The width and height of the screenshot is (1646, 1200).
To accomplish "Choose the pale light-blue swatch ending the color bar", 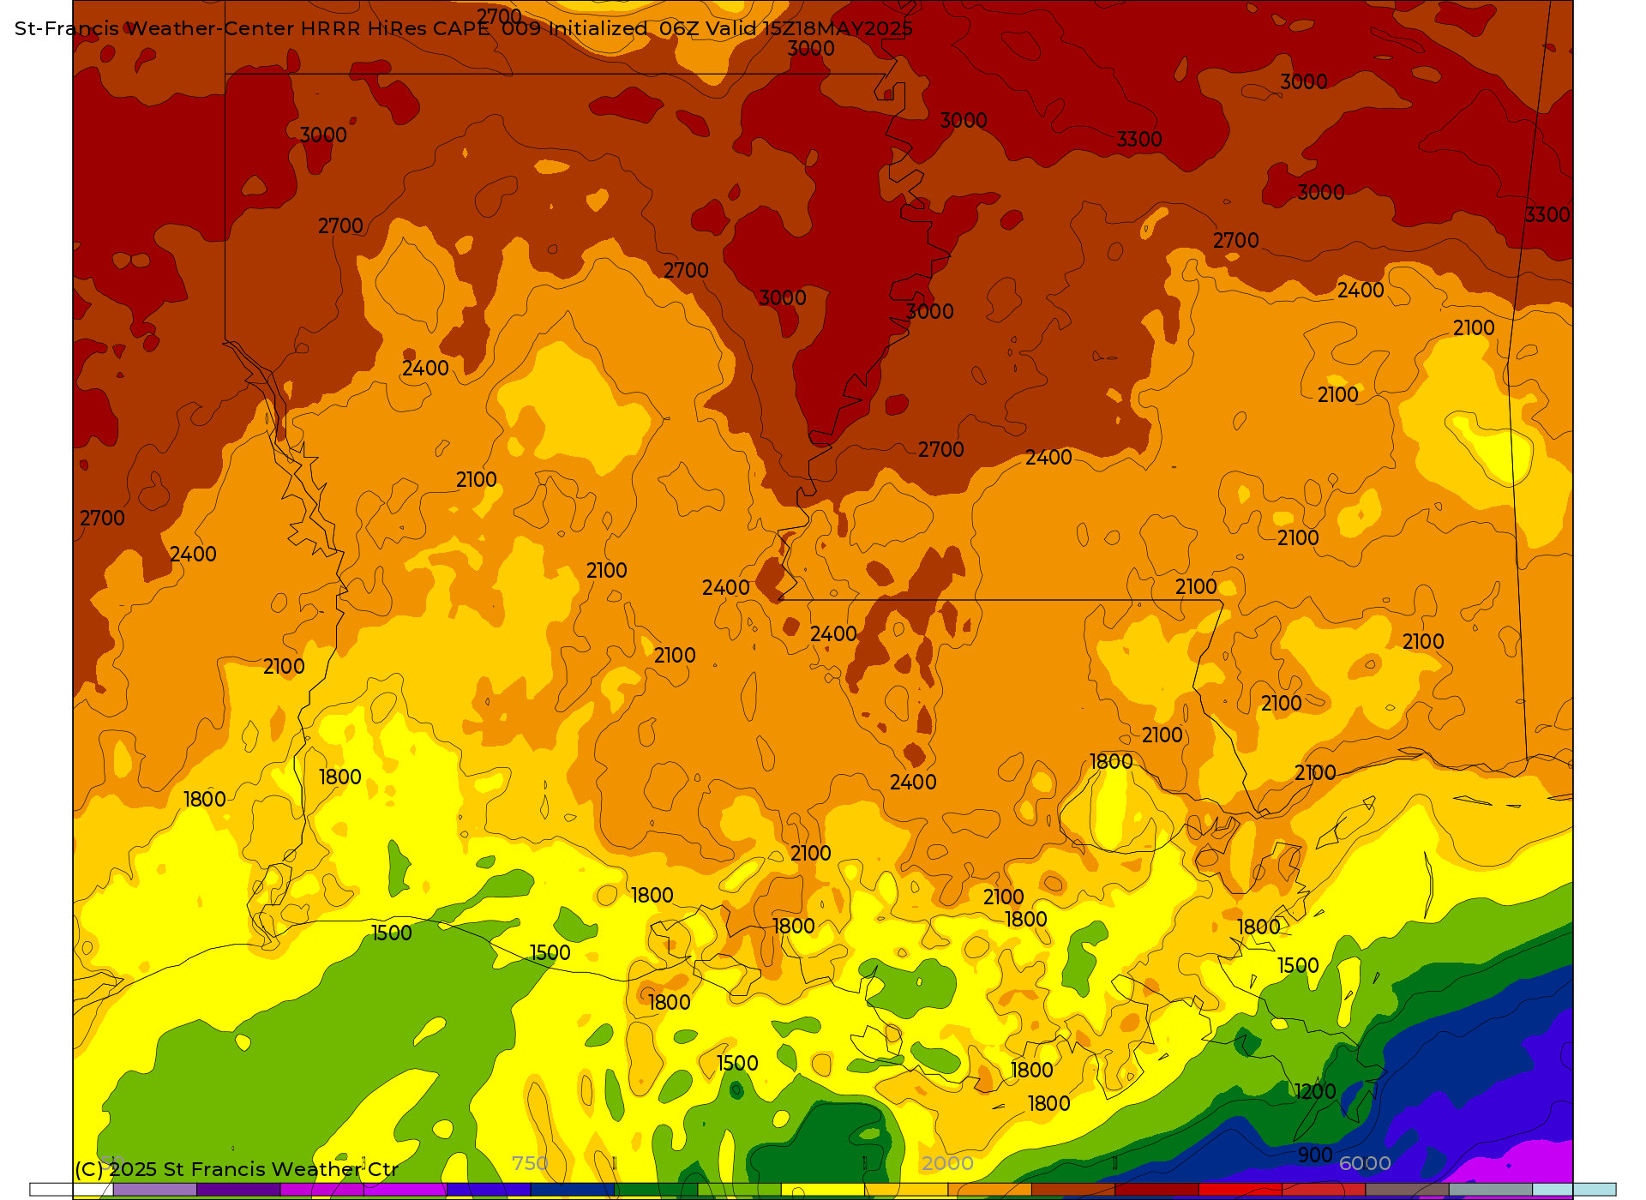I will 1574,1190.
